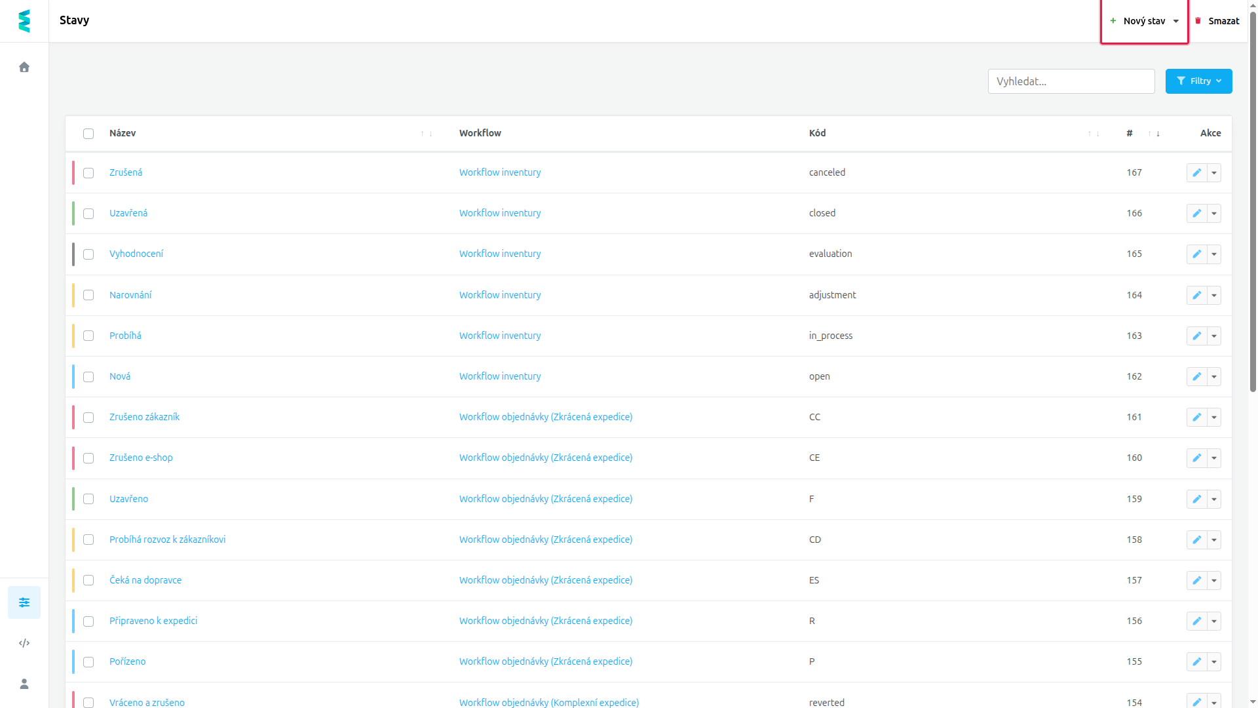
Task: Sort the Kód column descending arrow
Action: pyautogui.click(x=1098, y=134)
